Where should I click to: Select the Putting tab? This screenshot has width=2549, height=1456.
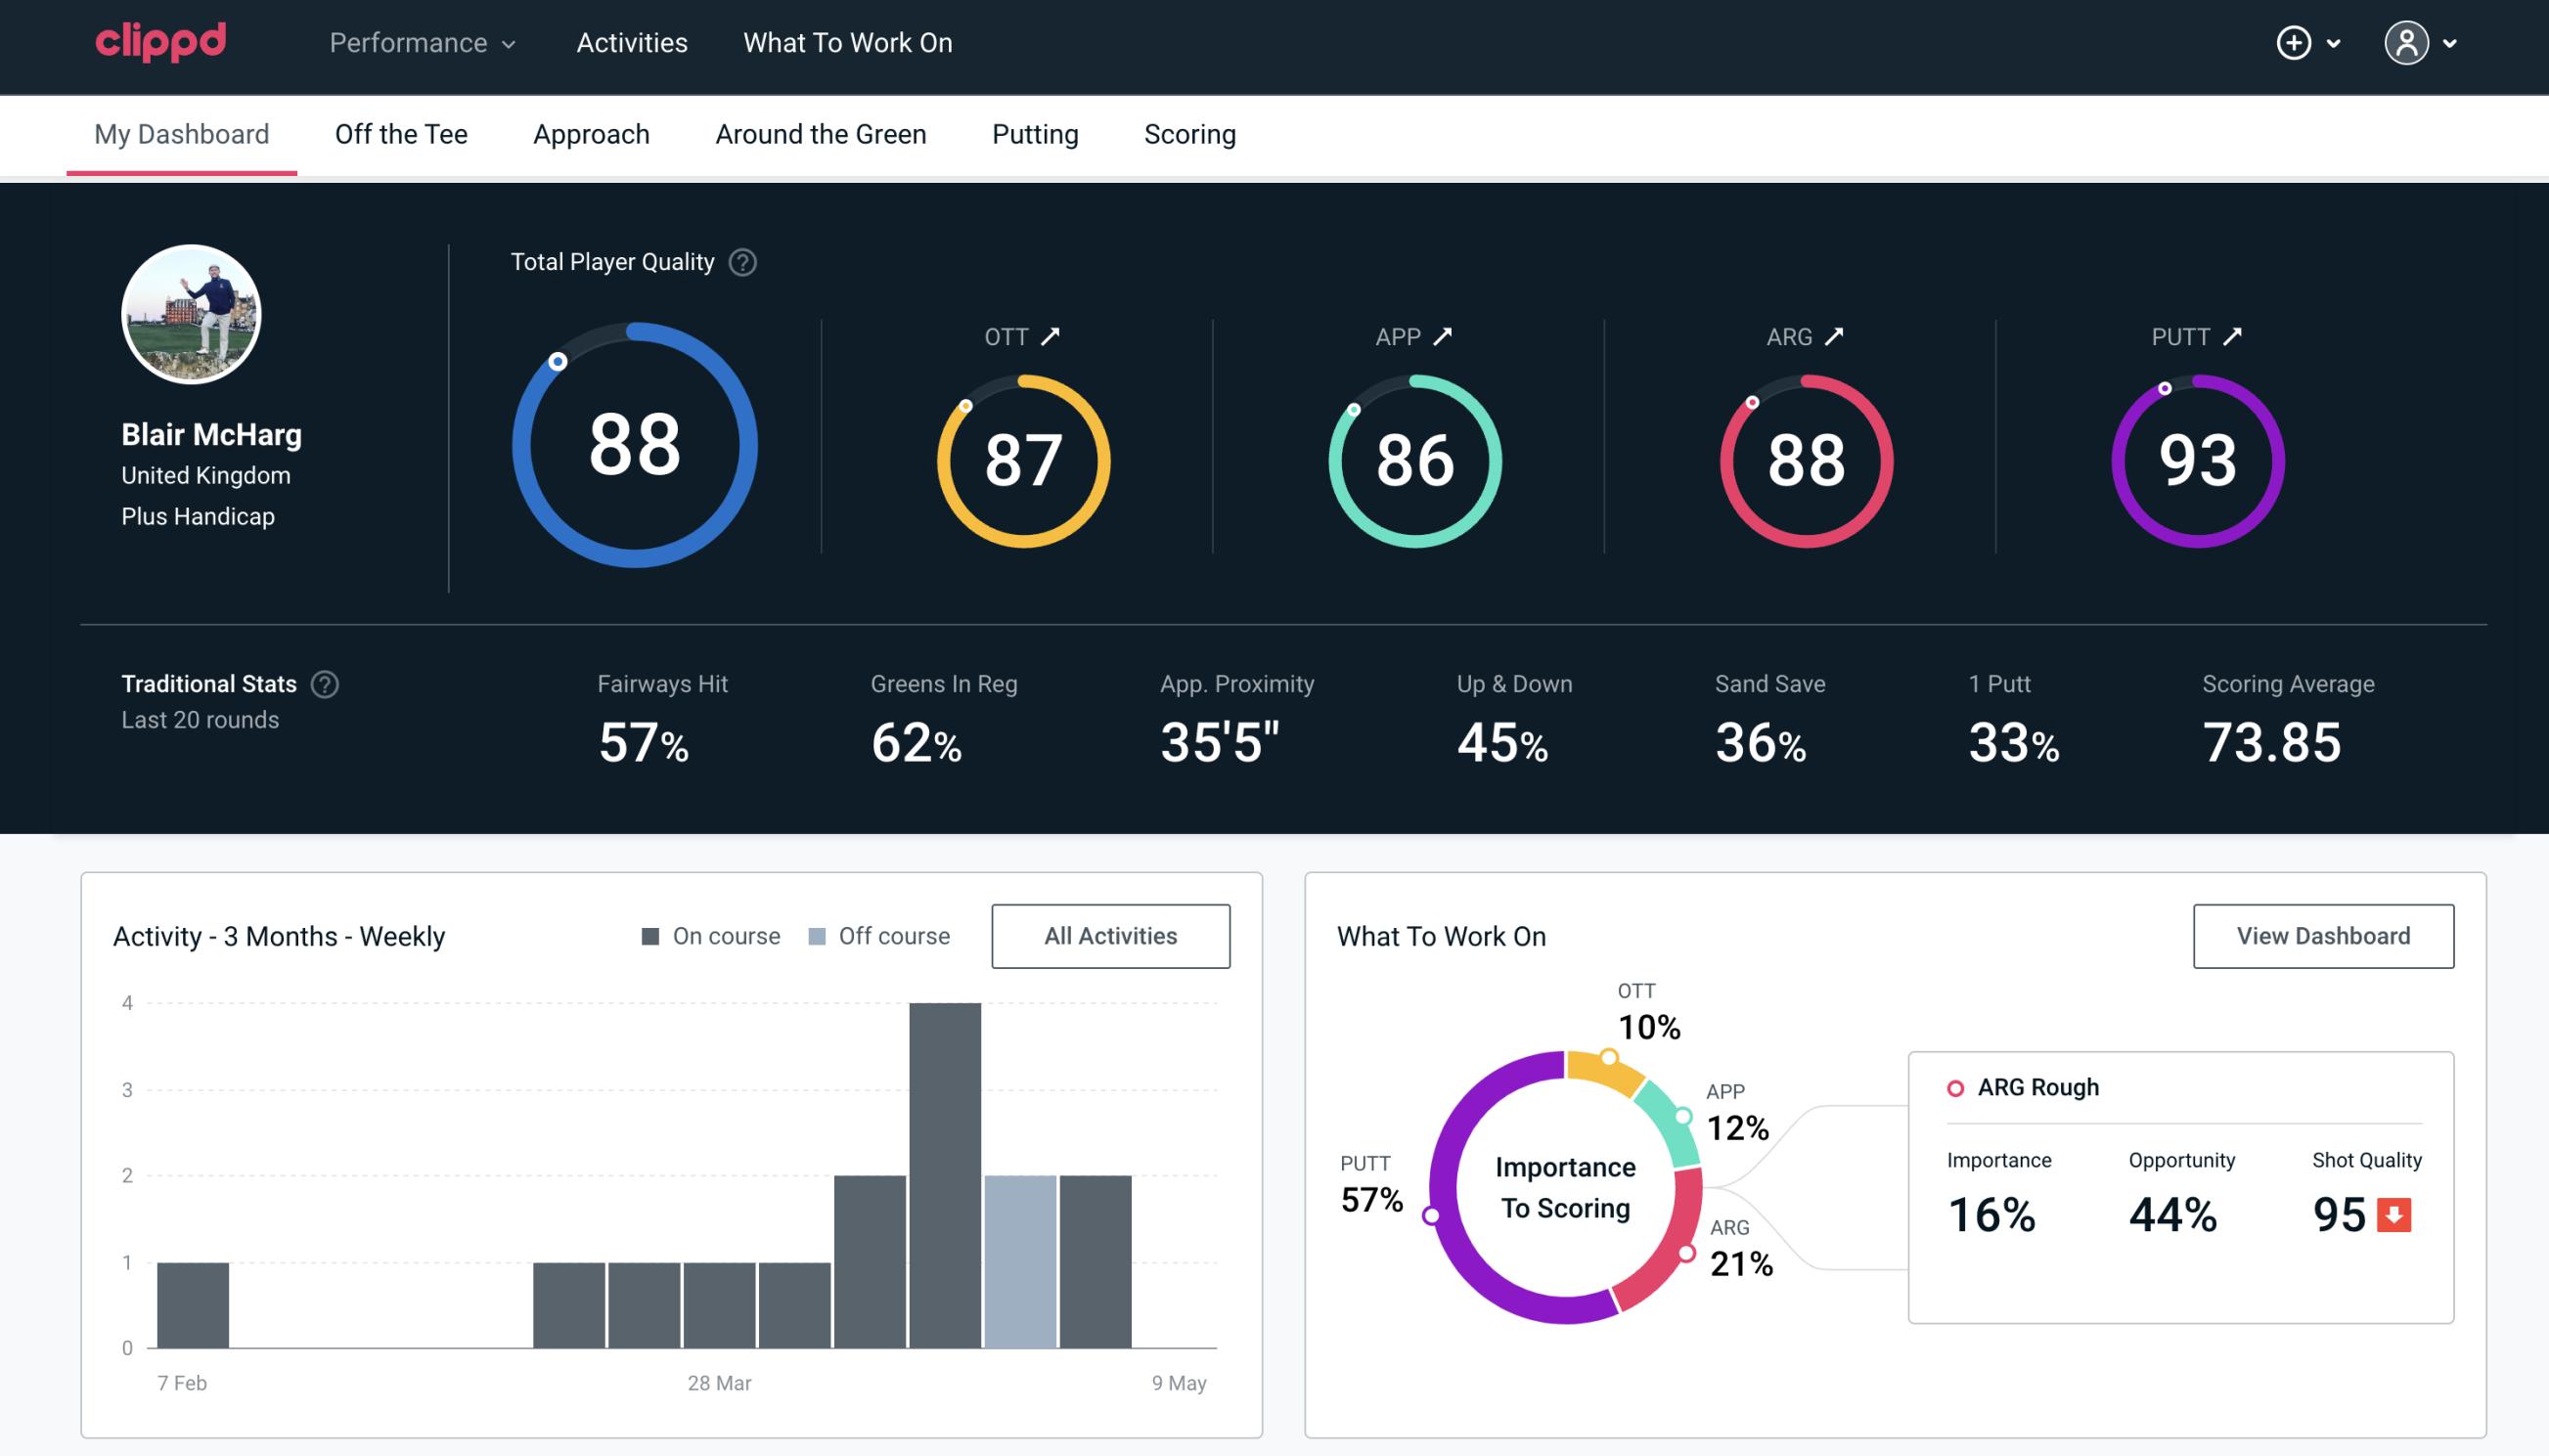tap(1033, 133)
